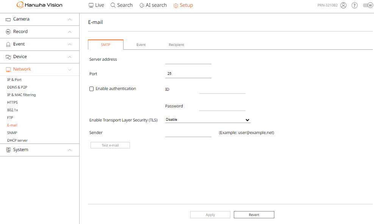Open the Event tab
This screenshot has width=374, height=224.
point(141,44)
